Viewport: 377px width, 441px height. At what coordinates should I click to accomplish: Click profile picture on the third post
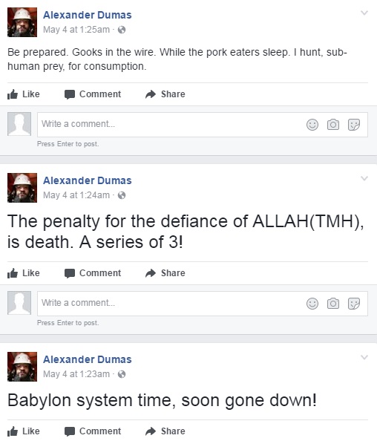[x=22, y=367]
